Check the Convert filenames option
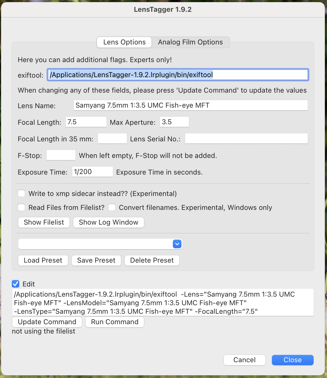Viewport: 327px width, 378px height. 112,207
